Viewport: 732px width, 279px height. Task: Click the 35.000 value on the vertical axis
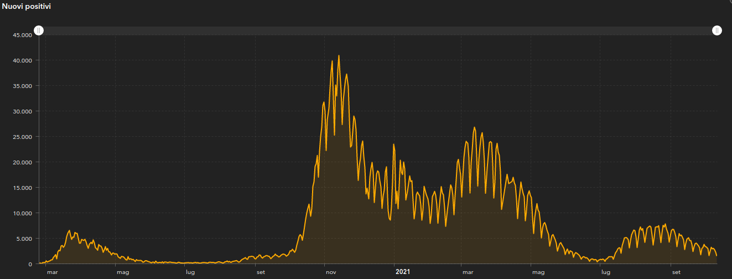(x=22, y=86)
